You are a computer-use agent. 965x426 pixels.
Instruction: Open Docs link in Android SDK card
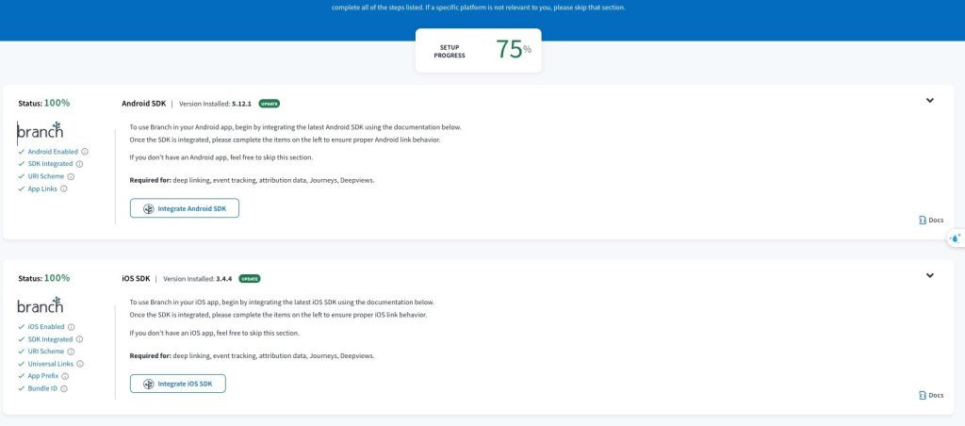(930, 221)
